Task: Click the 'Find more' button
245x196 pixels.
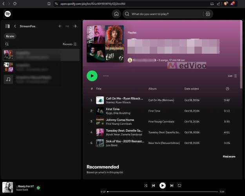Action: (x=229, y=157)
